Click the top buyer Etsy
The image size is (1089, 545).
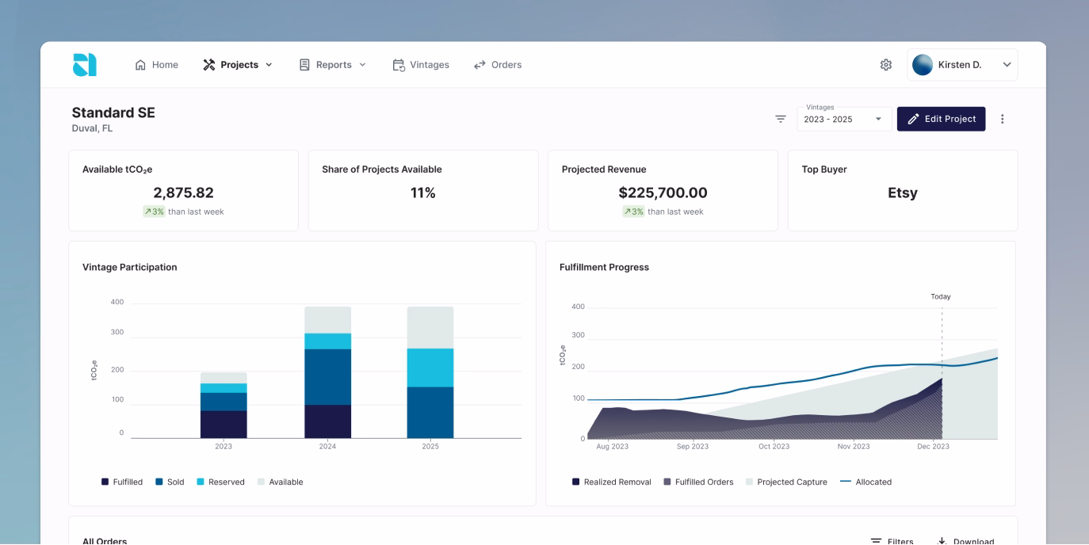point(903,192)
